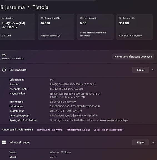Screen dimensions: 157x160
Task: Open the Järjestelmän suojaus link
Action: 78,130
